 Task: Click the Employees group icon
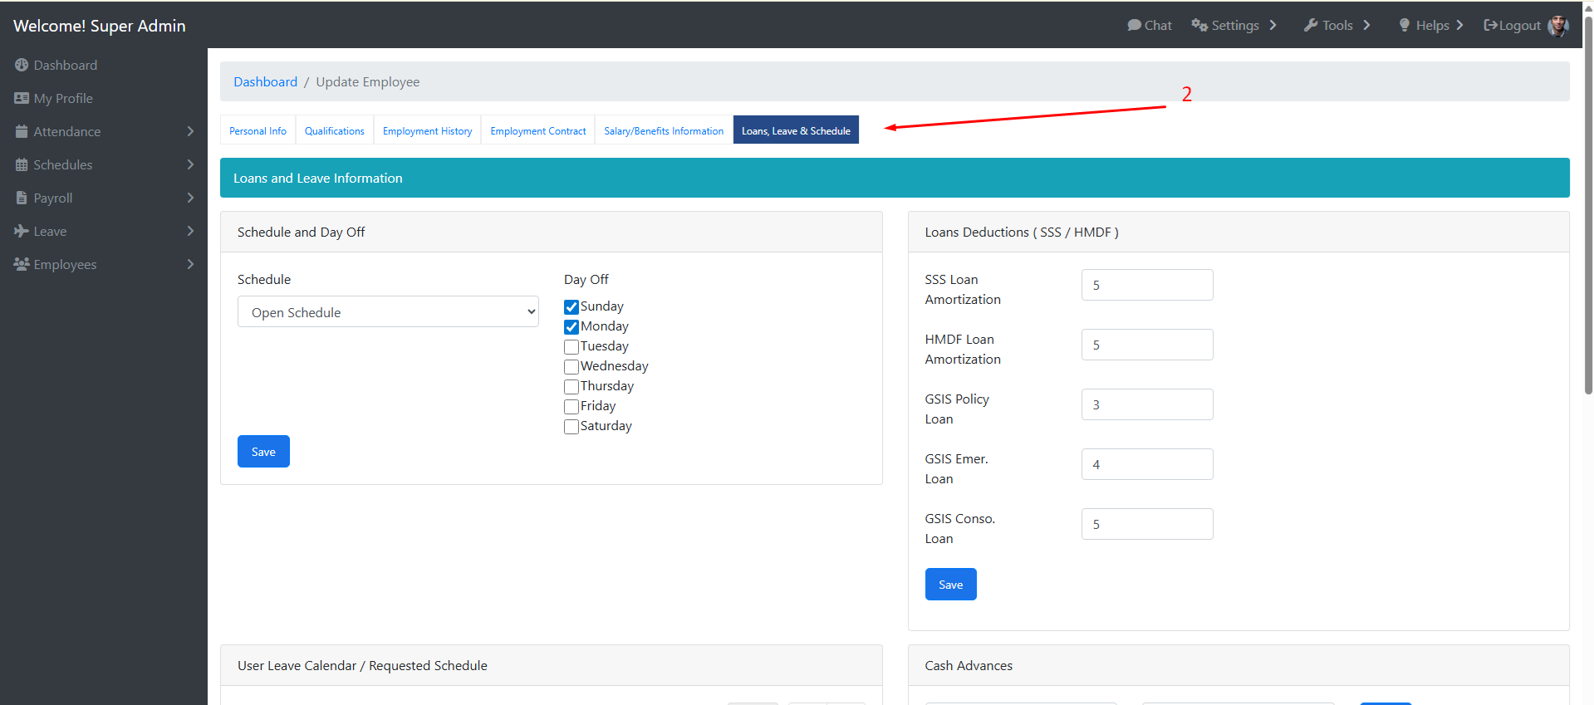click(22, 264)
